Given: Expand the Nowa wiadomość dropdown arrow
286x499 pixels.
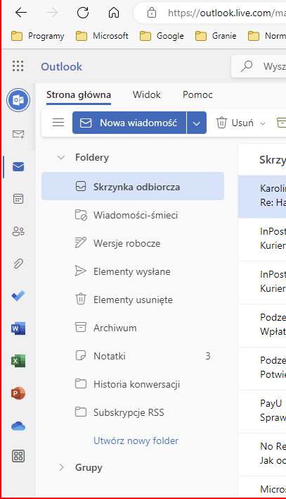Looking at the screenshot, I should point(197,123).
